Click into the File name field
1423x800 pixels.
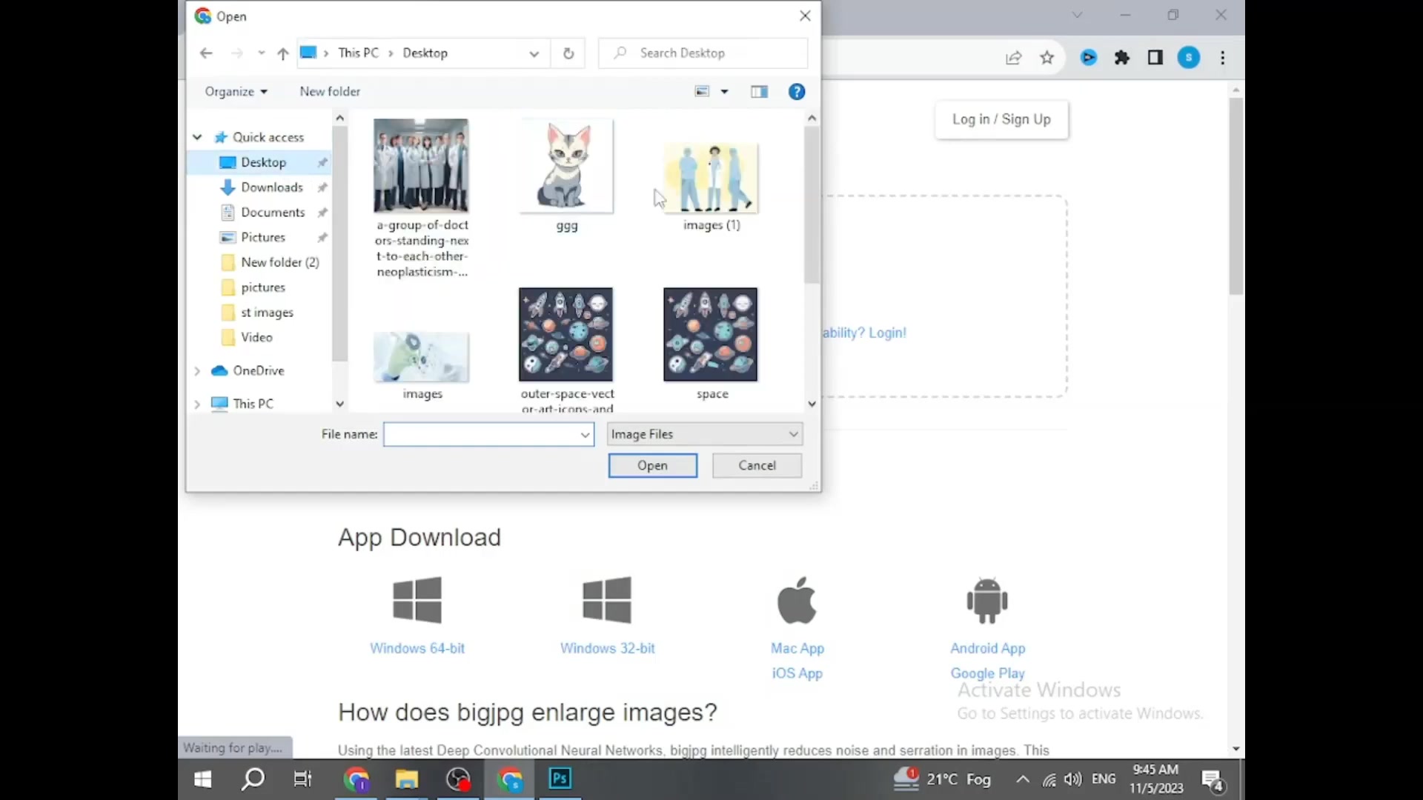click(480, 434)
